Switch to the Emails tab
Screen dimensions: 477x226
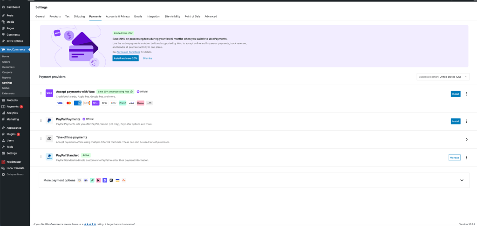138,16
